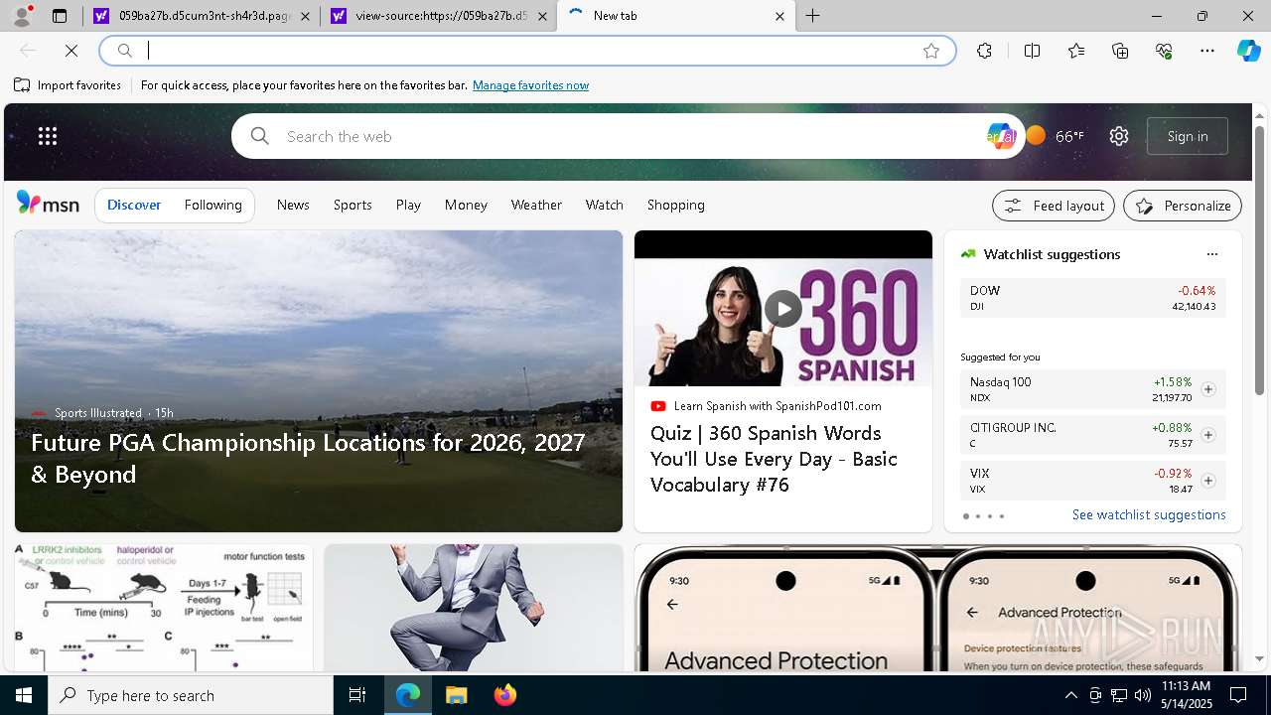The image size is (1271, 715).
Task: Open Future PGA Championship Locations article
Action: click(319, 381)
